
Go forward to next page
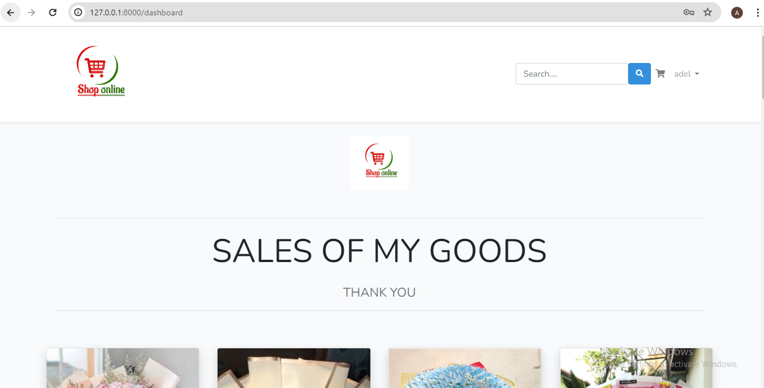click(32, 12)
